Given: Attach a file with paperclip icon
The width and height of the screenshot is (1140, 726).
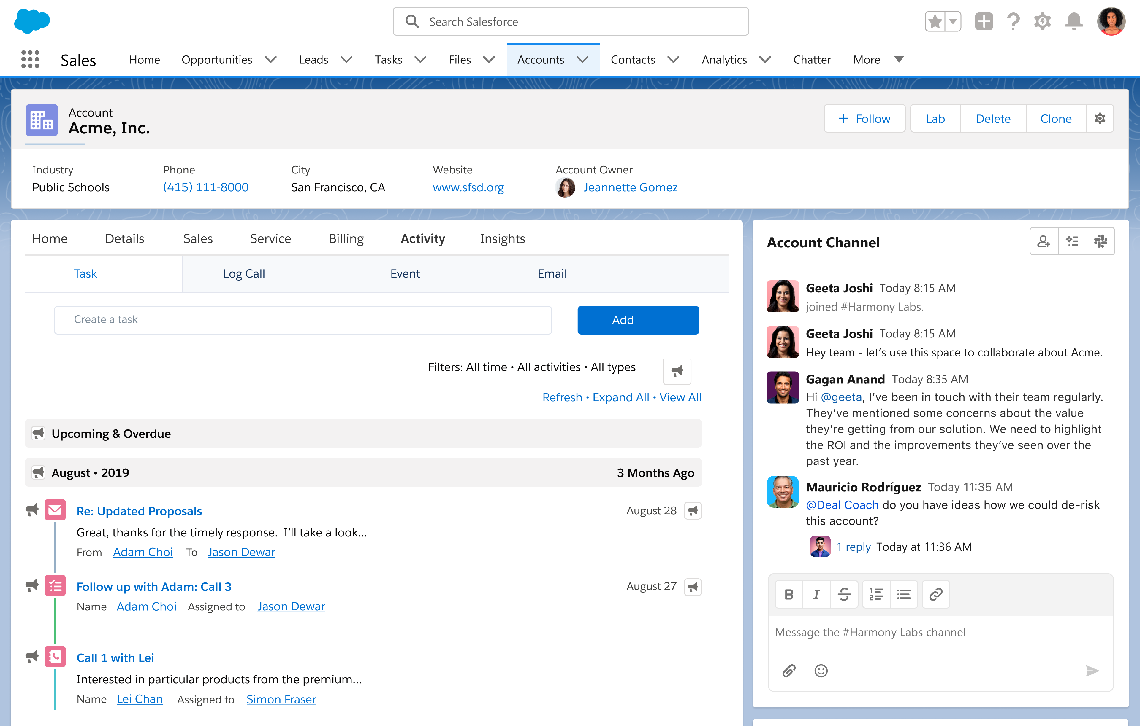Looking at the screenshot, I should 789,671.
